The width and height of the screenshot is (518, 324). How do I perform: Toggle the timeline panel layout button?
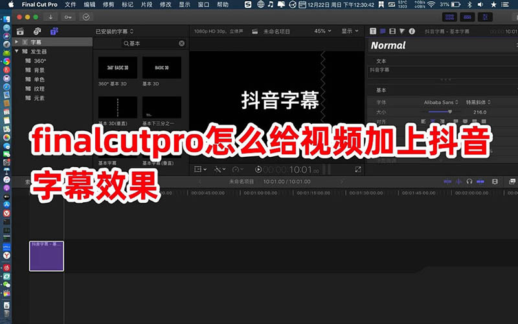[x=467, y=17]
